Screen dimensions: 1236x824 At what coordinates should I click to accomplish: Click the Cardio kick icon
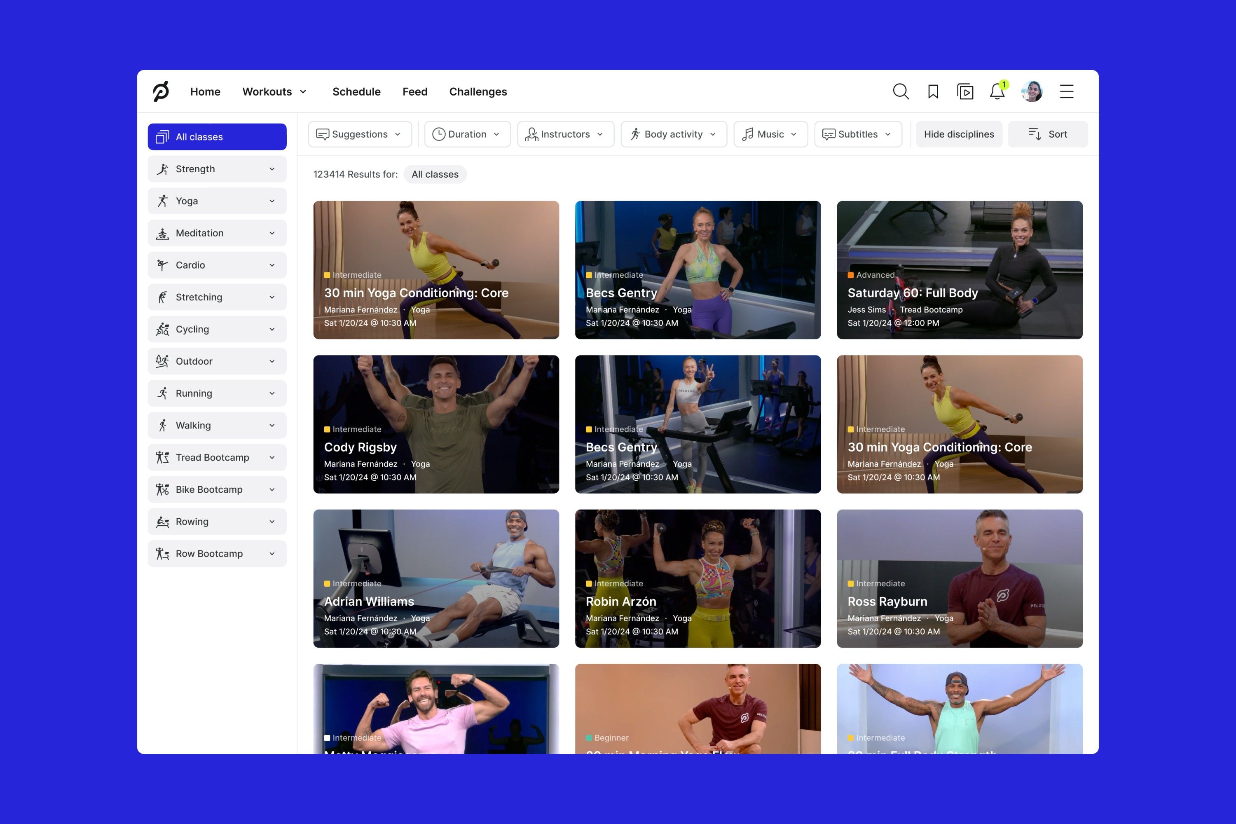click(162, 265)
